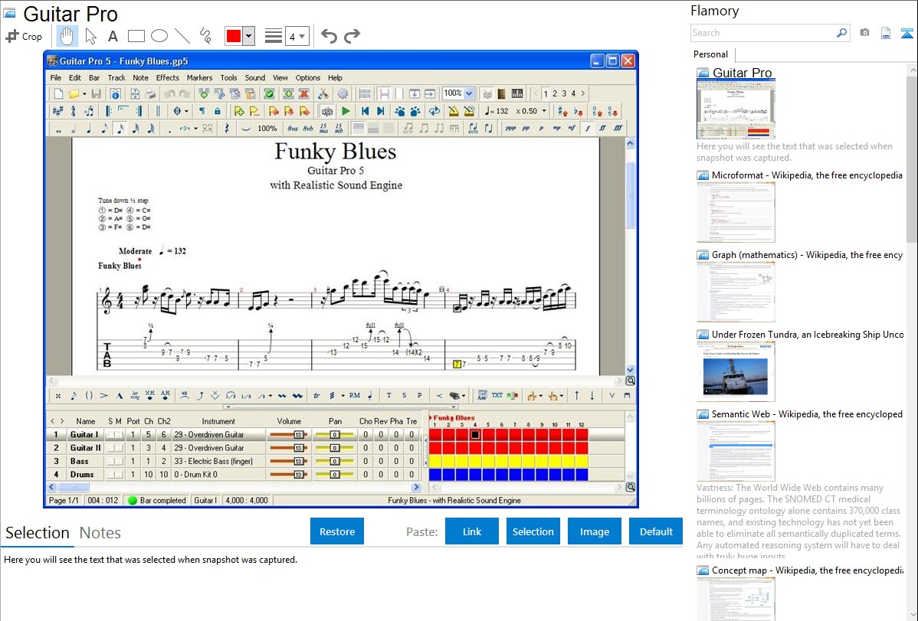
Task: Open the Track menu
Action: pyautogui.click(x=116, y=77)
